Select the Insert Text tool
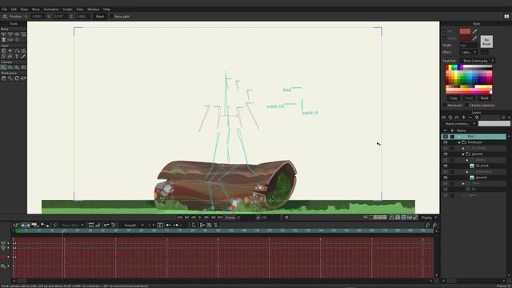512x288 pixels. point(17,57)
